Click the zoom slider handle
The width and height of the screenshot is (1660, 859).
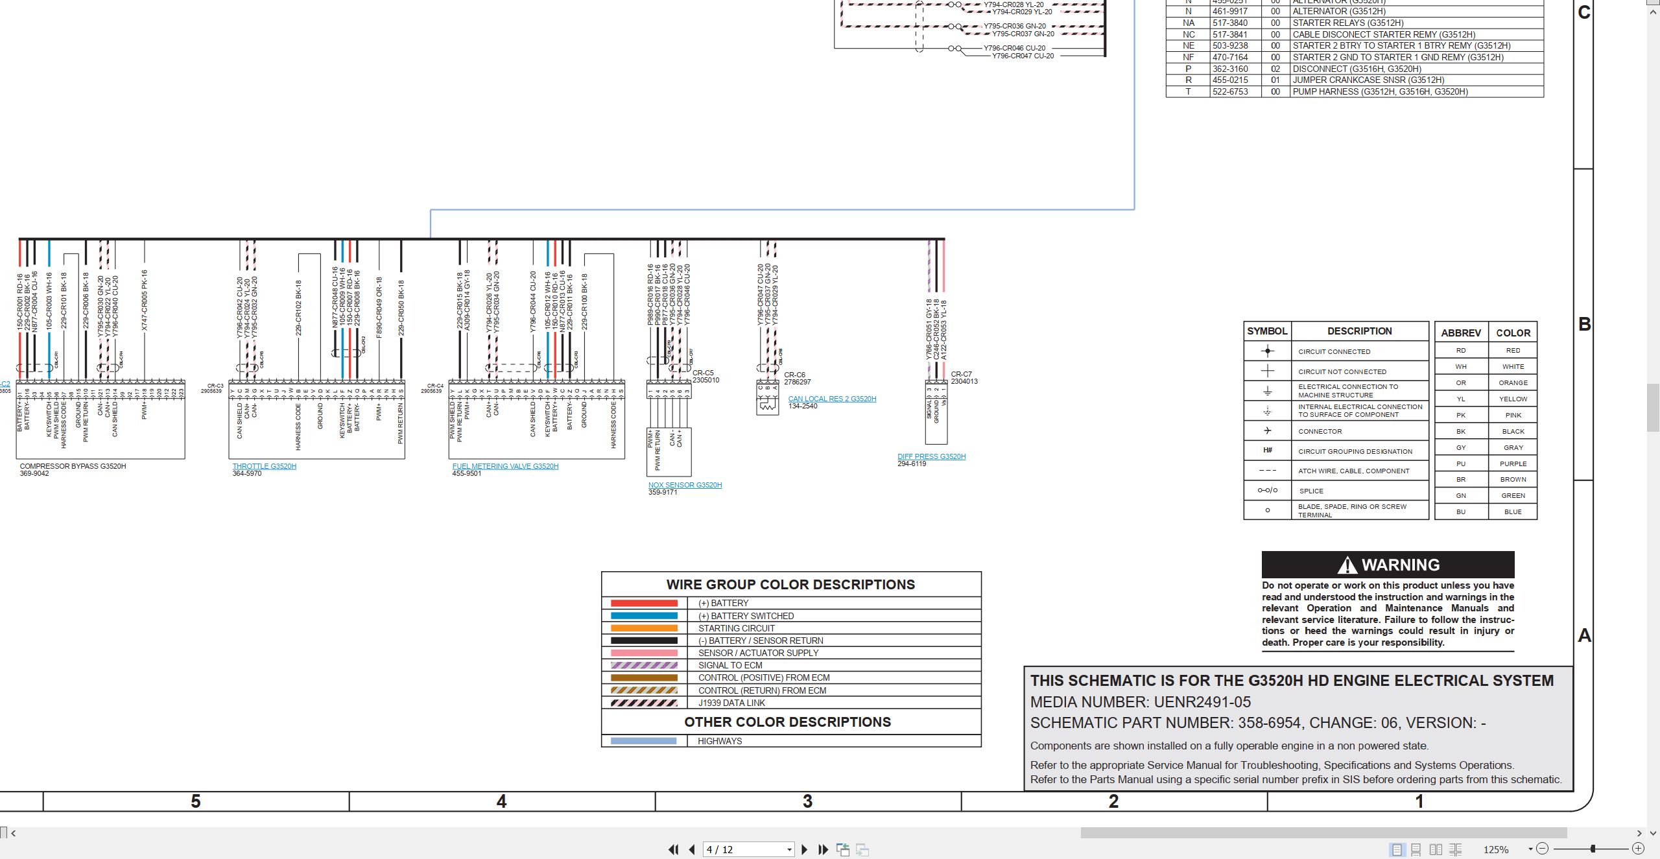tap(1593, 849)
